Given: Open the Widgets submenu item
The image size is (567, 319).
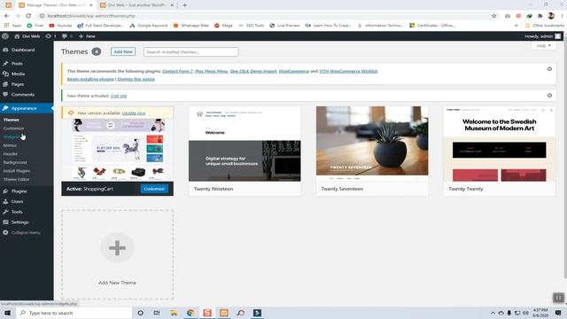Looking at the screenshot, I should point(12,136).
